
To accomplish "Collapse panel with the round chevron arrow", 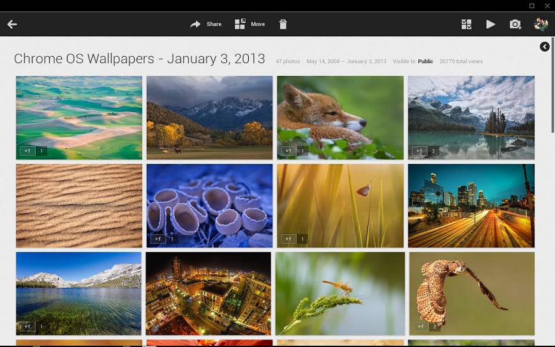I will (544, 47).
